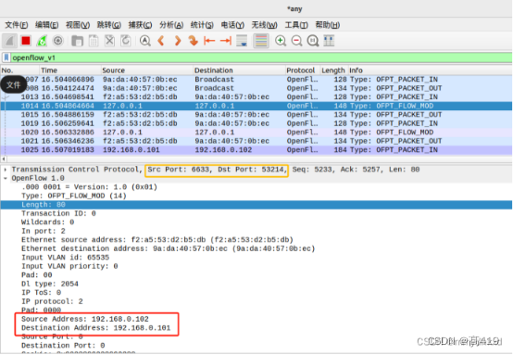Viewport: 513px width, 355px height.
Task: Click the packet list horizontal scroll left arrow
Action: [4, 159]
